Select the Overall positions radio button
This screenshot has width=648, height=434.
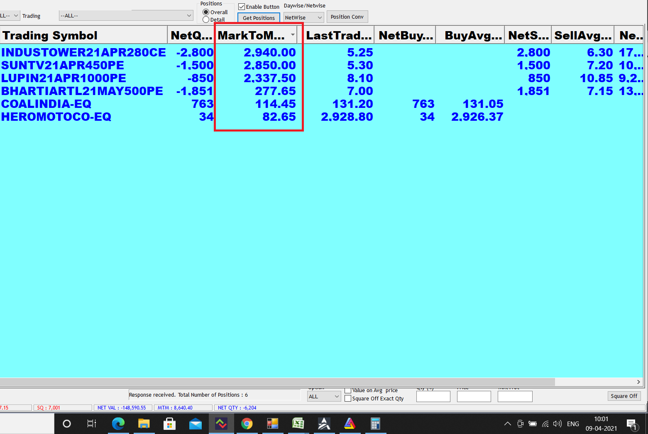[206, 12]
